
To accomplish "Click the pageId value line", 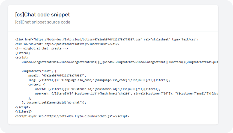I will click(57, 75).
